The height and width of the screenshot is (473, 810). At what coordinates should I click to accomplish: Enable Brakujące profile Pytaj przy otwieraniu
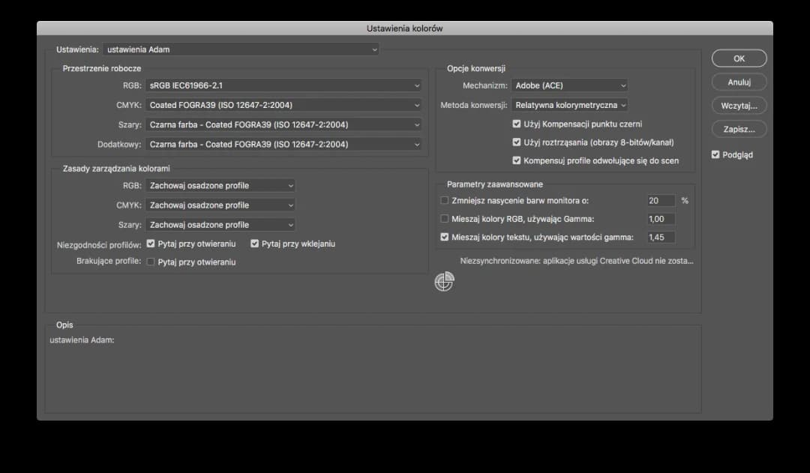pyautogui.click(x=151, y=262)
